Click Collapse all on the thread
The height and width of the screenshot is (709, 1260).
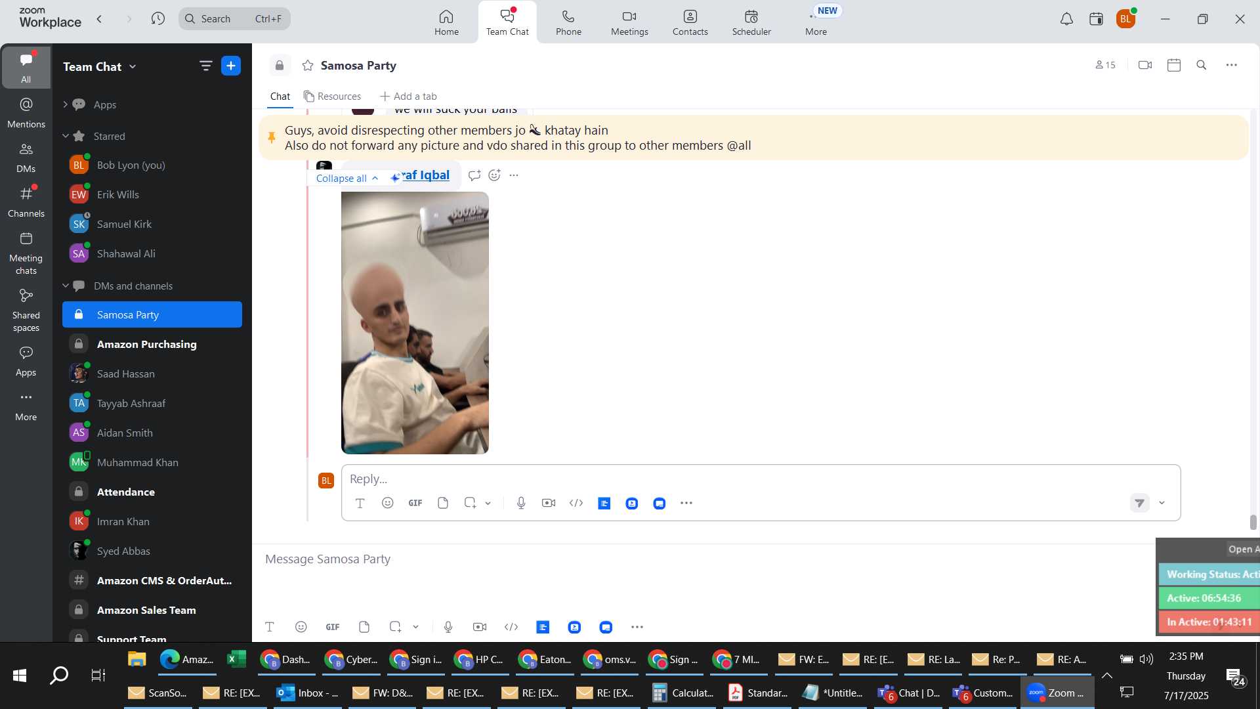tap(347, 178)
